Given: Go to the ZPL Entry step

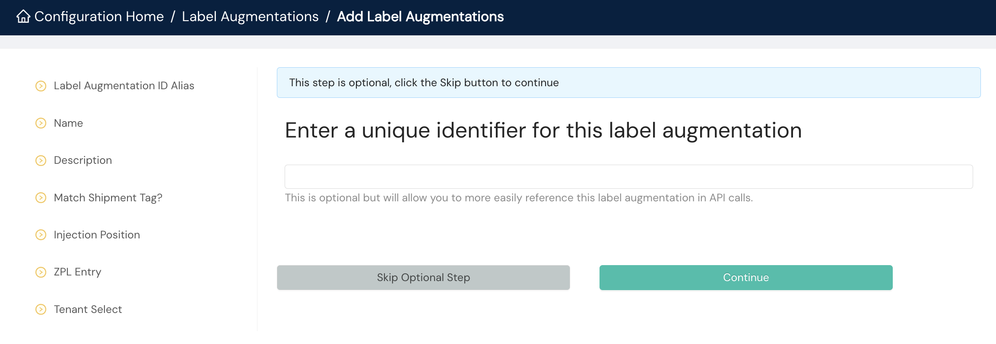Looking at the screenshot, I should click(x=77, y=272).
